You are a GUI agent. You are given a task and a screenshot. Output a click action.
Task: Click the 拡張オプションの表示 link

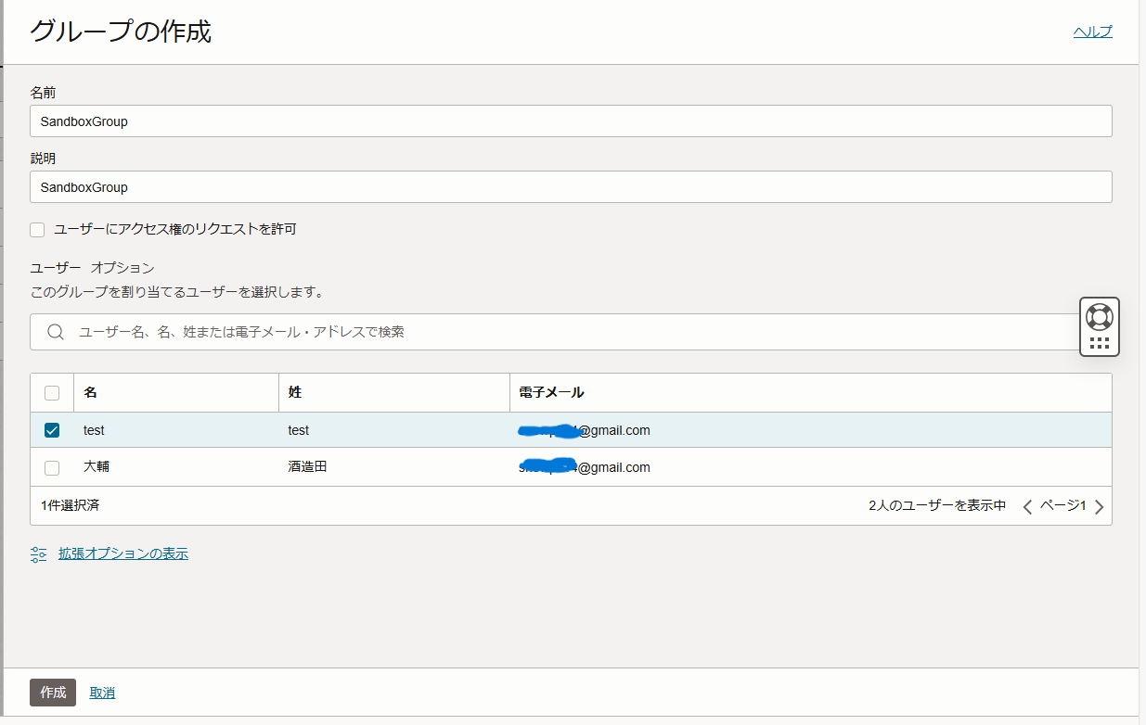click(123, 553)
